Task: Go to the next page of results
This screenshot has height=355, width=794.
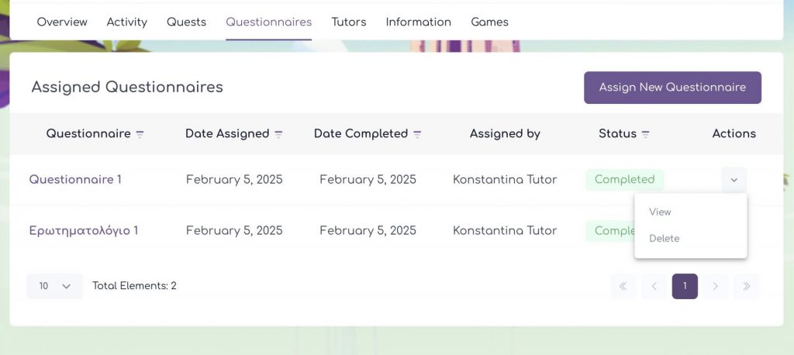Action: (715, 286)
